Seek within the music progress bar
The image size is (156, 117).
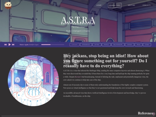click(x=53, y=44)
